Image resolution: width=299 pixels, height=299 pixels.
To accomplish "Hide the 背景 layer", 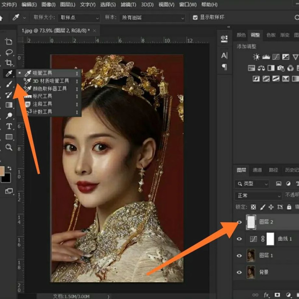I will 239,272.
